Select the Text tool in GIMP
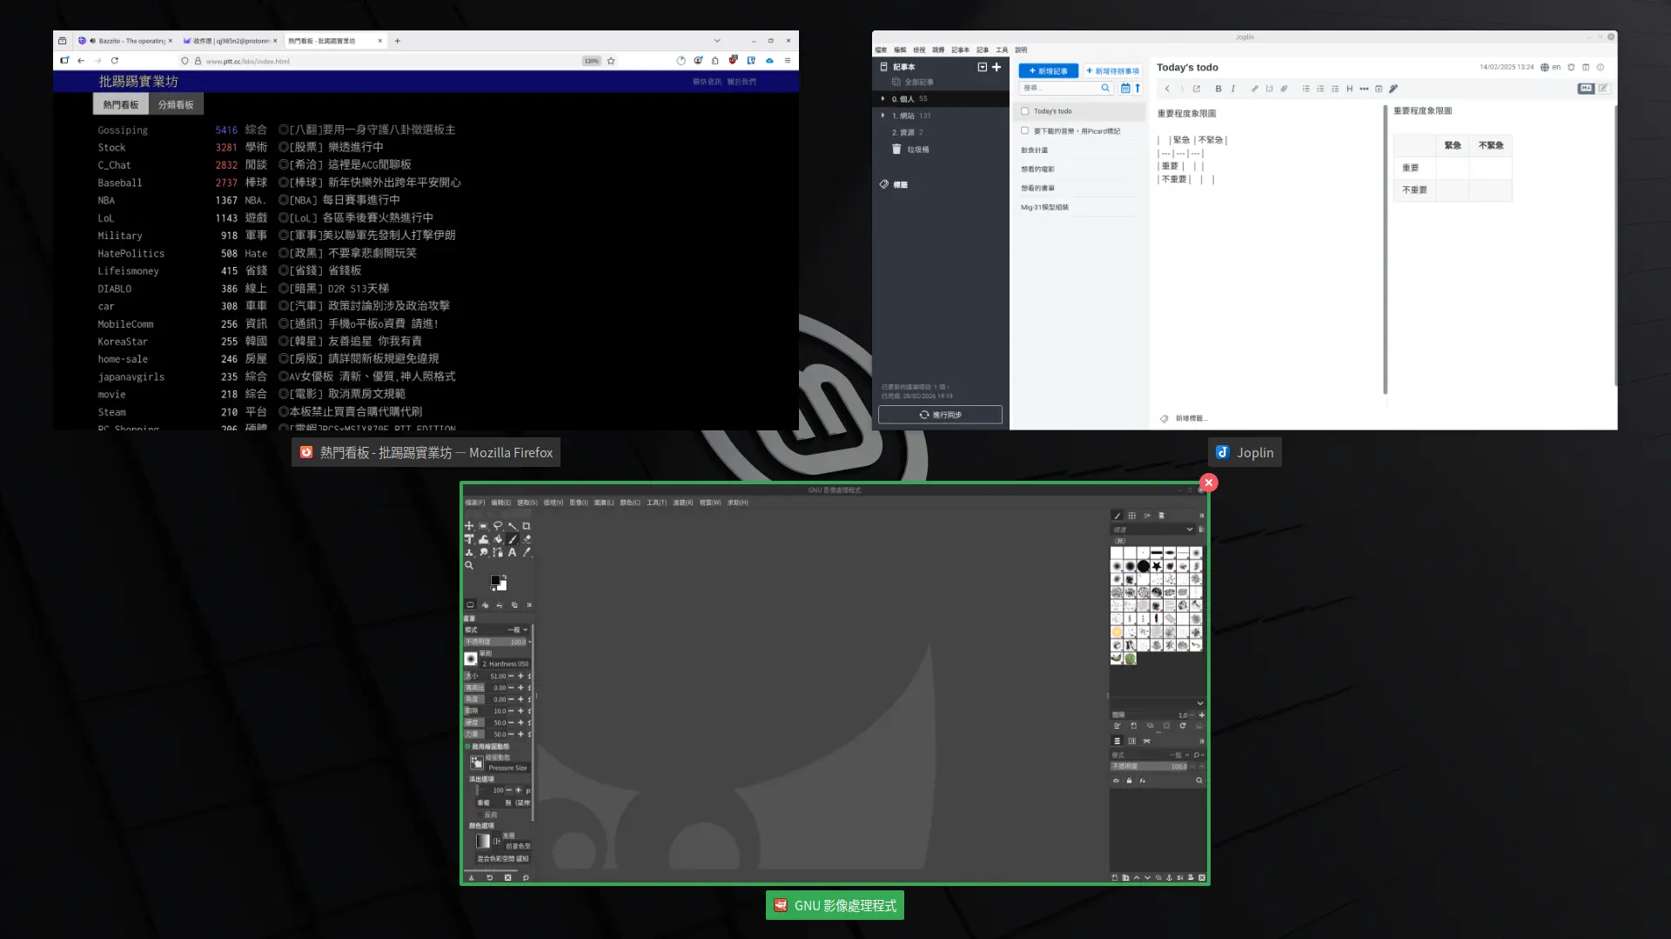1671x939 pixels. coord(512,551)
